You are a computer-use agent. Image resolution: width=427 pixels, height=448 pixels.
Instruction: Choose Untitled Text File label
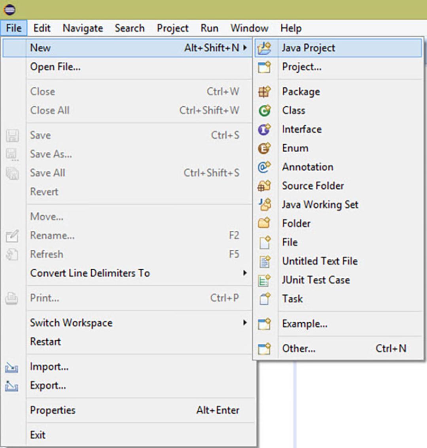(320, 261)
